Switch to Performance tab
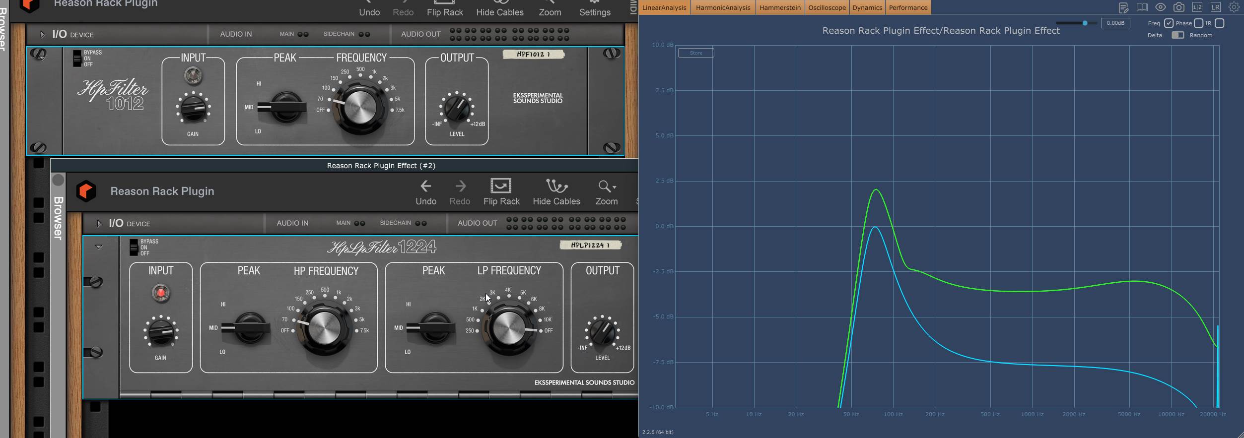The width and height of the screenshot is (1244, 438). 908,7
